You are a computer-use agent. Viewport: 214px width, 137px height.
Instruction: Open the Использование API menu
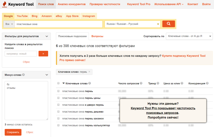(169, 4)
